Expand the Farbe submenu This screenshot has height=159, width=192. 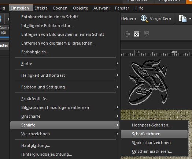click(x=65, y=64)
